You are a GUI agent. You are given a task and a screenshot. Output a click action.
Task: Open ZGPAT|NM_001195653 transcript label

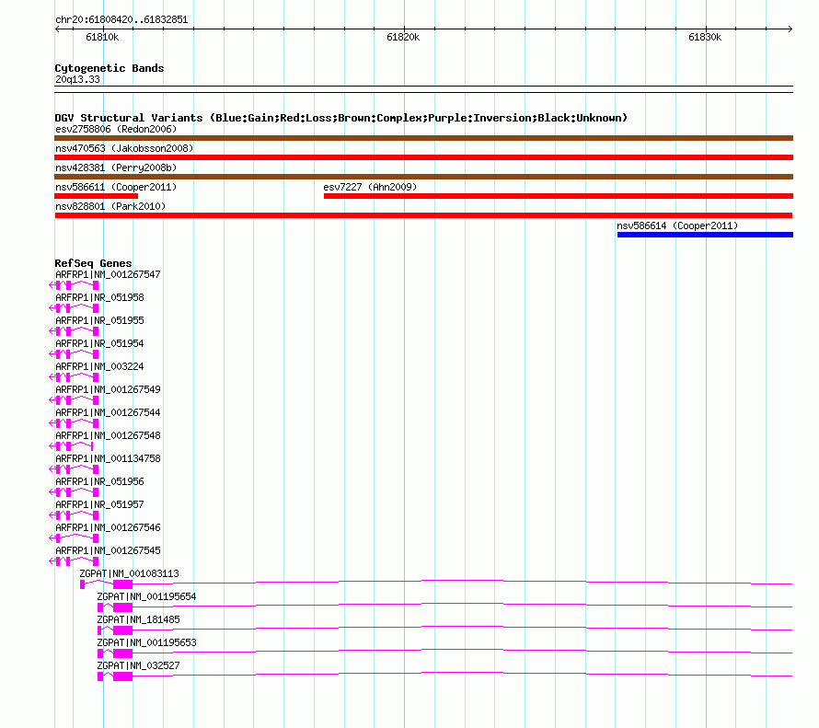tap(146, 641)
